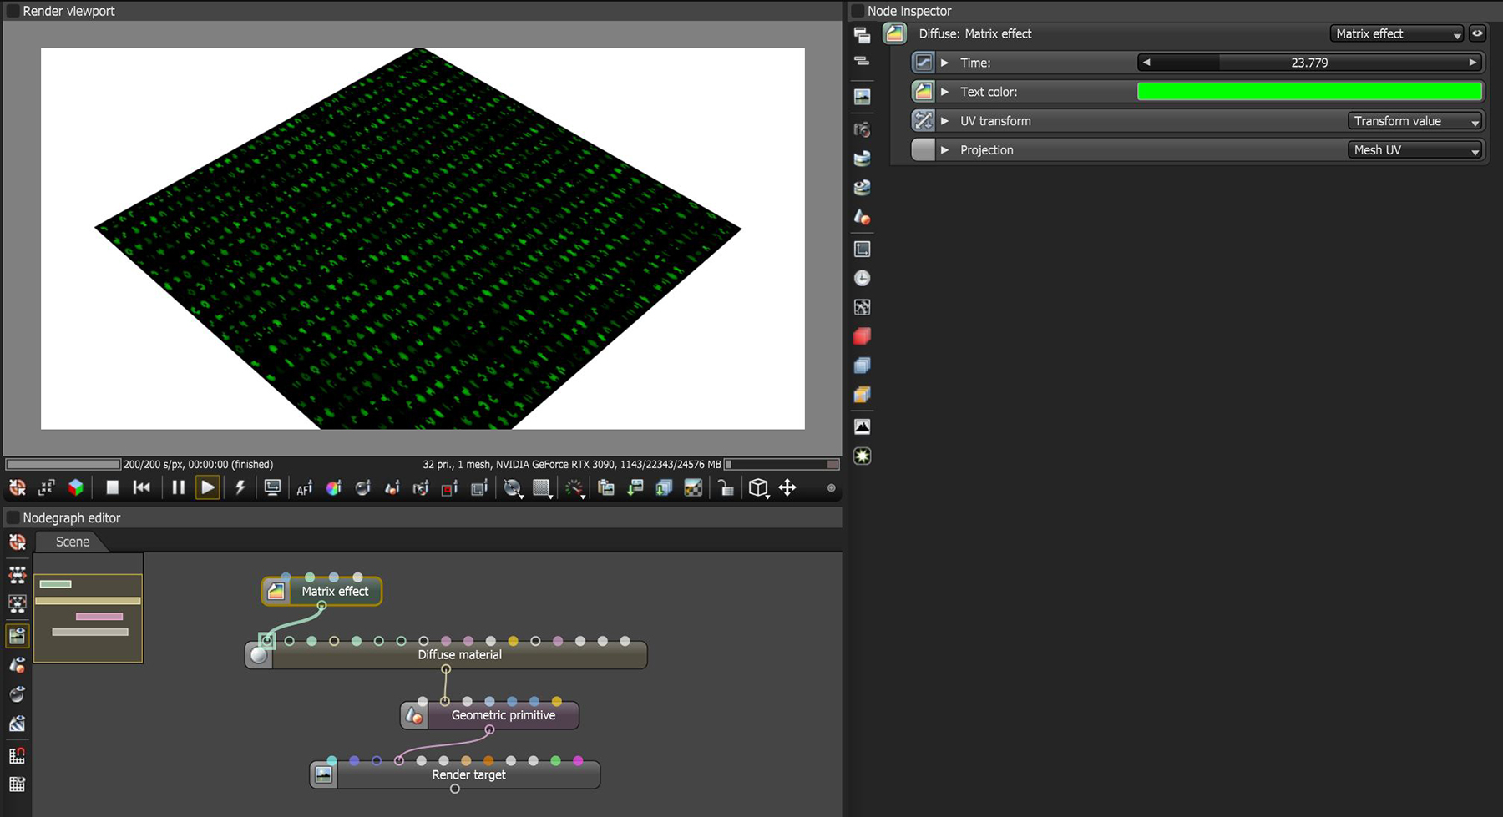
Task: Stop the render with the square button
Action: point(112,487)
